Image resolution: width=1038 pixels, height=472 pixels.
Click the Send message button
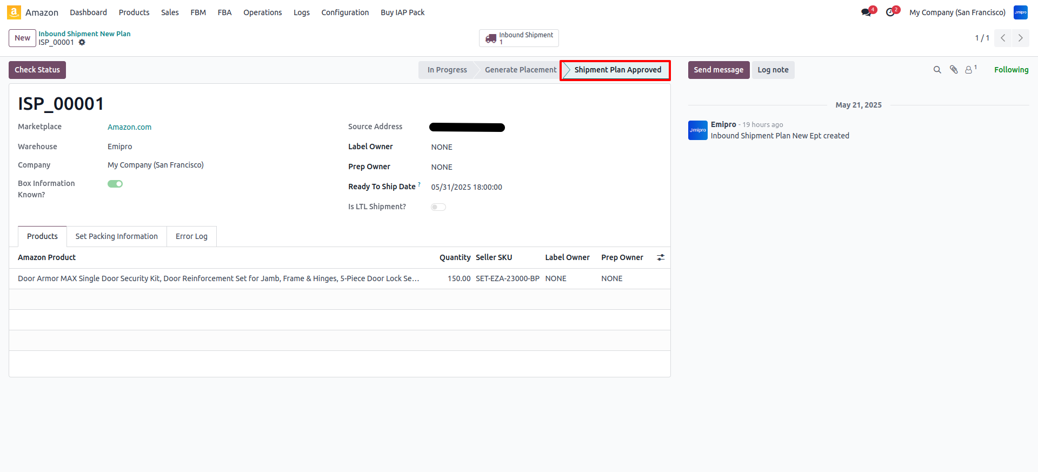(718, 70)
